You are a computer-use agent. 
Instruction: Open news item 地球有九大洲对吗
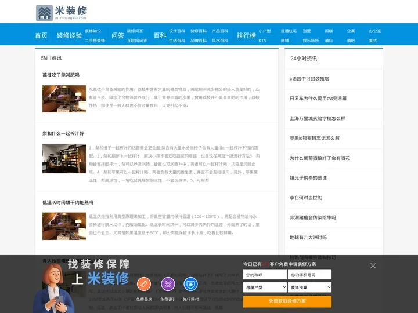tap(308, 237)
